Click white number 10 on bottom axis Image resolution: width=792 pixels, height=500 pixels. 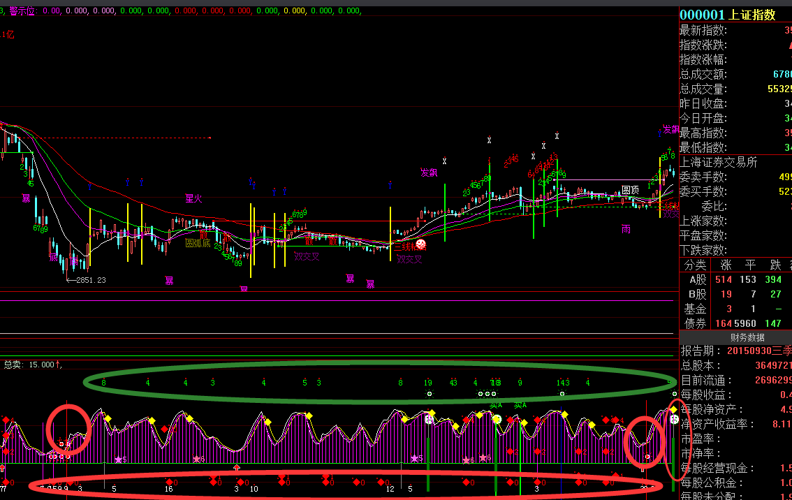[x=254, y=489]
